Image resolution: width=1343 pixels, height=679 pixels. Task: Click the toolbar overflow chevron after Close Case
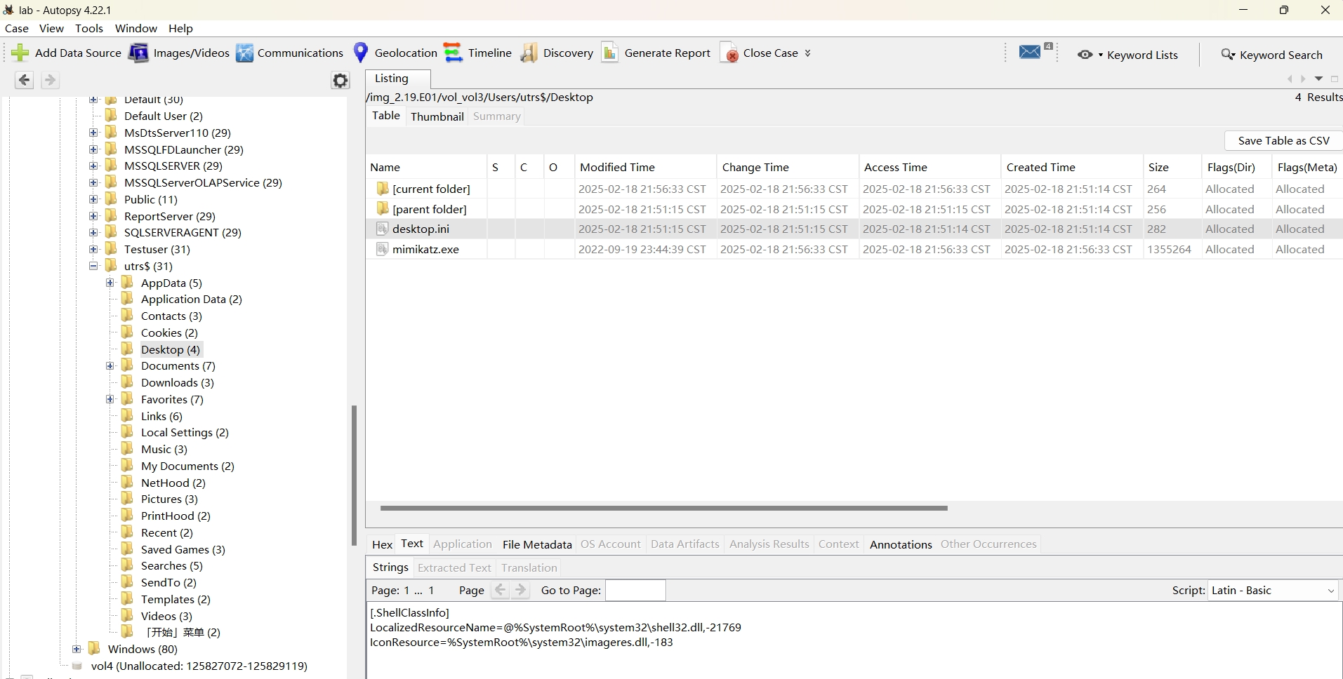pyautogui.click(x=807, y=53)
